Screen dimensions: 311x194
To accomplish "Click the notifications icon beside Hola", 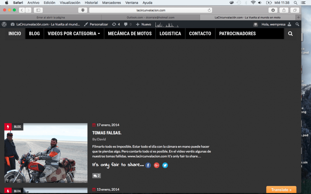I will (x=256, y=24).
